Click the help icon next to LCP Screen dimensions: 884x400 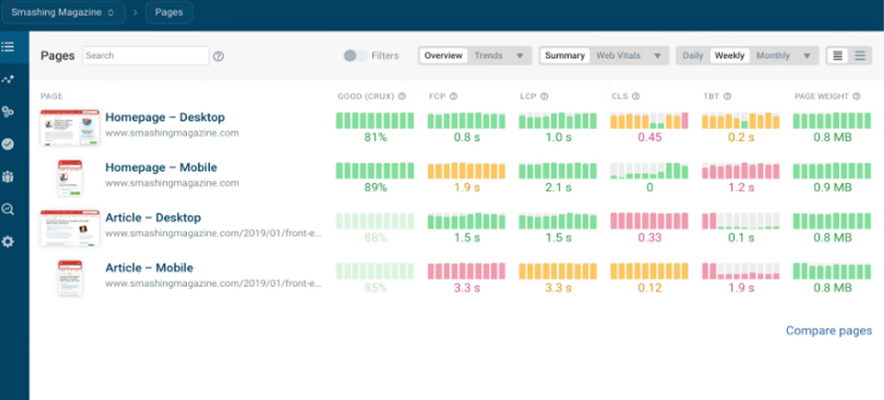tap(545, 96)
